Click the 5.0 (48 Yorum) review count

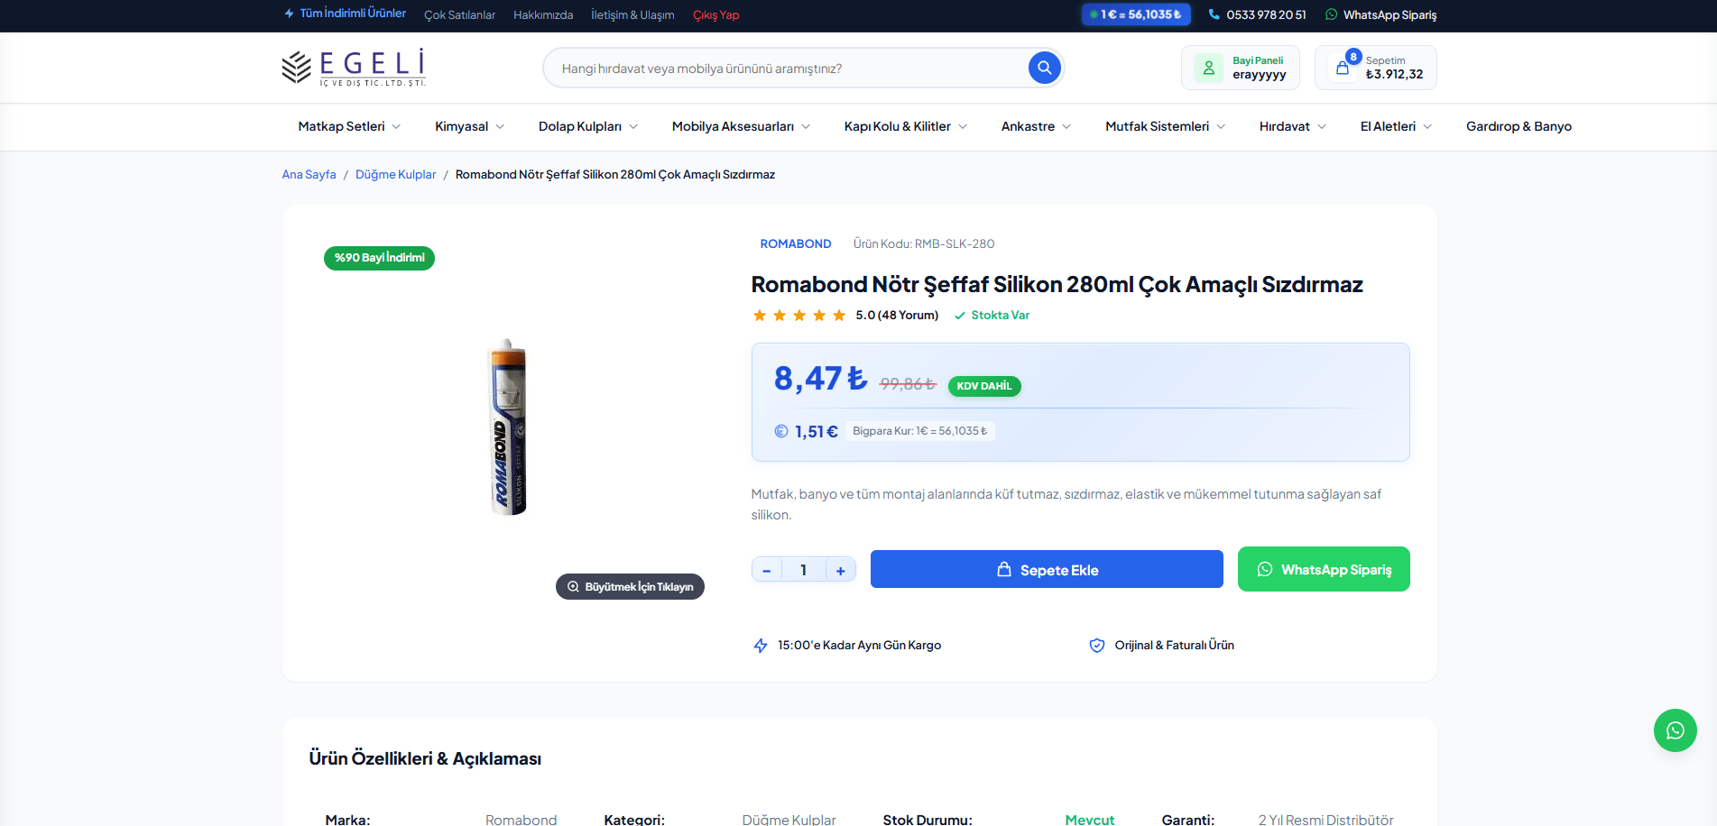[897, 316]
